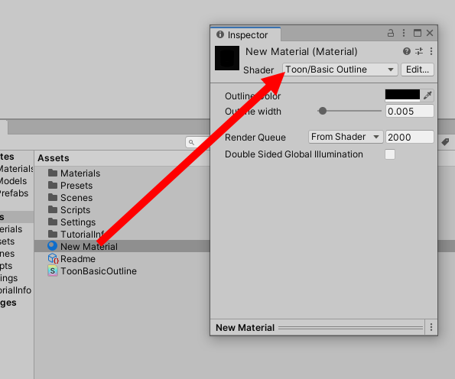This screenshot has height=379, width=455.
Task: Select the Readme asset name
Action: tap(78, 259)
